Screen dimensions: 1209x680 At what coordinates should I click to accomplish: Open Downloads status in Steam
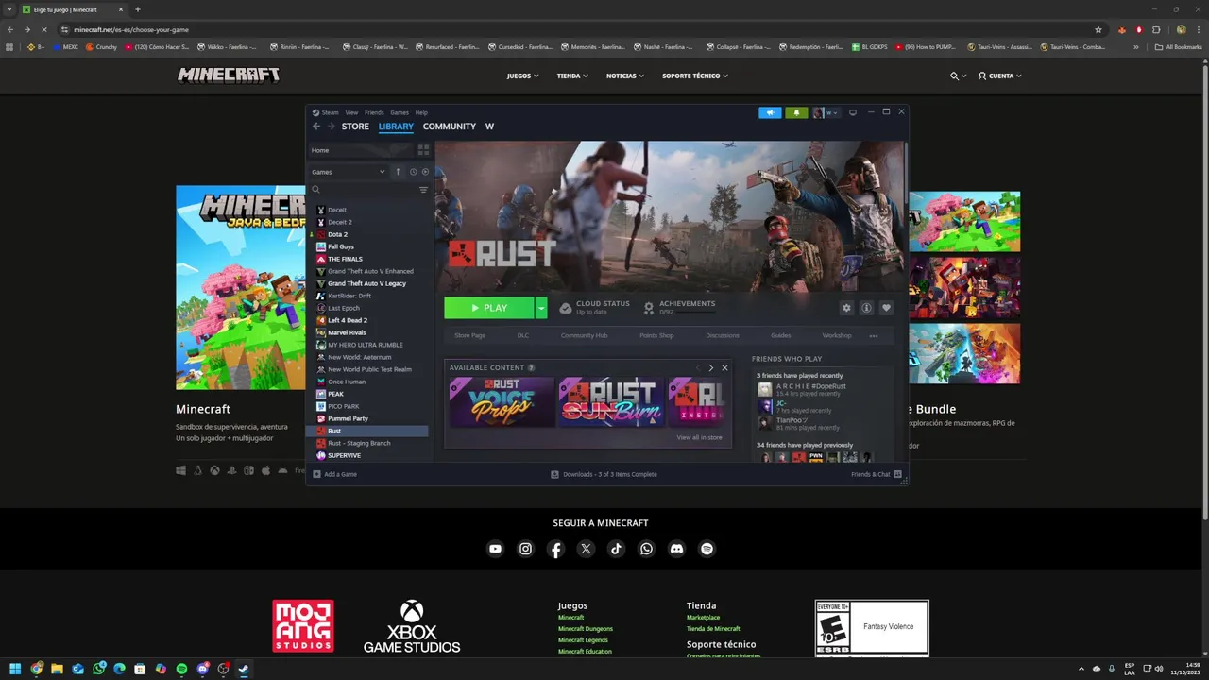pos(604,474)
